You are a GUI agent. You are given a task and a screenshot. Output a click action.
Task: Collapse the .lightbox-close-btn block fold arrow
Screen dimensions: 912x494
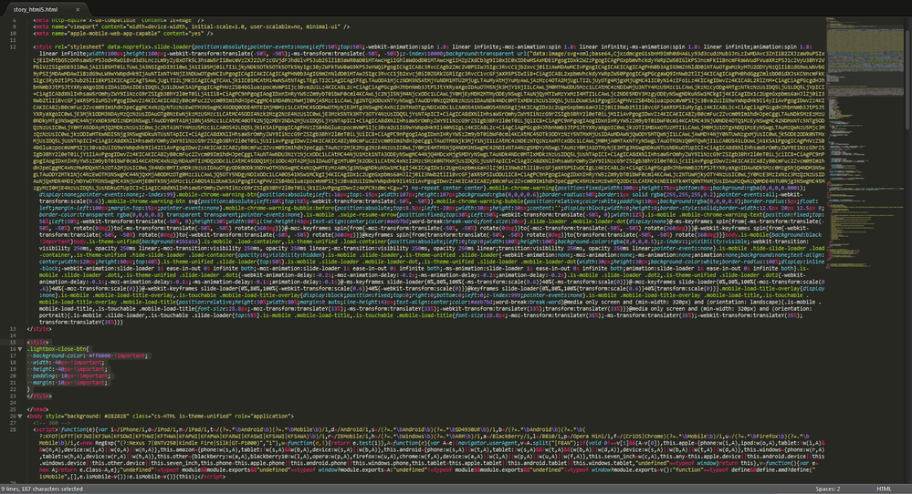[x=20, y=349]
